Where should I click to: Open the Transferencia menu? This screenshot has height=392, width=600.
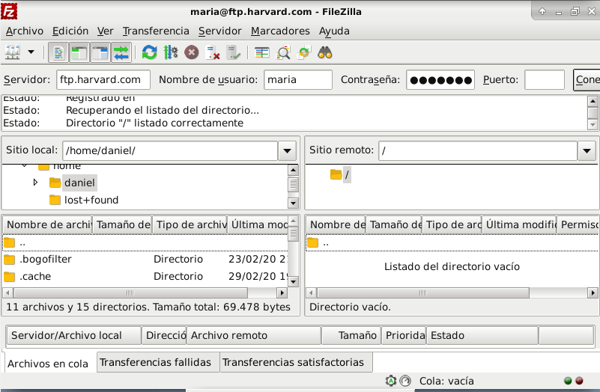click(156, 31)
